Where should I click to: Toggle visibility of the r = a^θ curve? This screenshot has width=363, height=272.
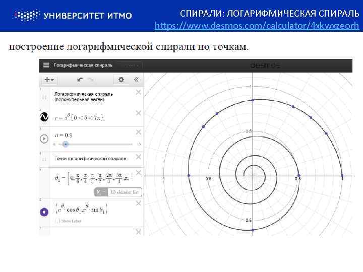pyautogui.click(x=44, y=117)
